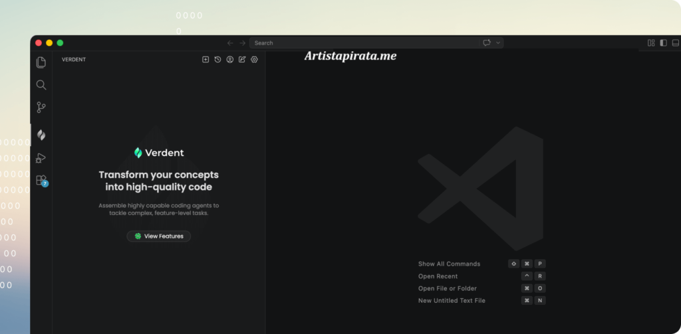The width and height of the screenshot is (681, 334).
Task: Open Verdent history clock icon
Action: click(x=217, y=59)
